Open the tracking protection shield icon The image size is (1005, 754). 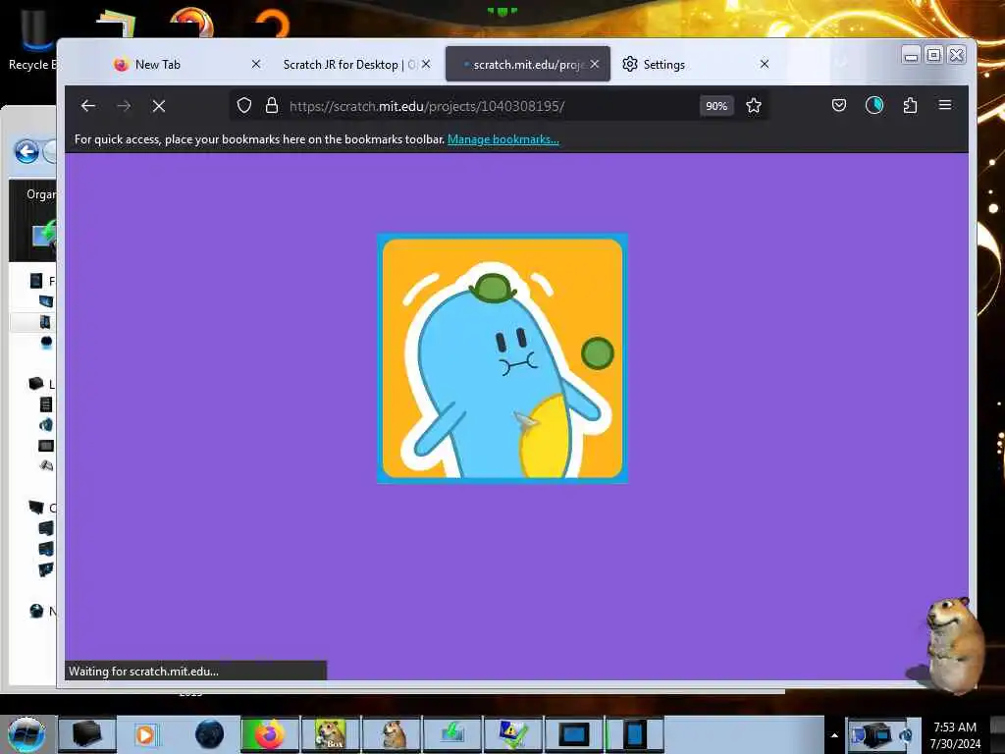coord(244,106)
